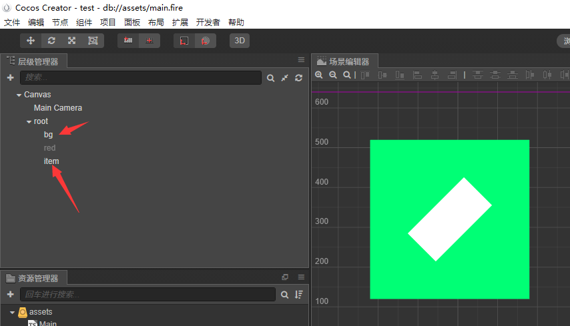The image size is (570, 326).
Task: Distribute nodes by left edges
Action: coord(530,75)
